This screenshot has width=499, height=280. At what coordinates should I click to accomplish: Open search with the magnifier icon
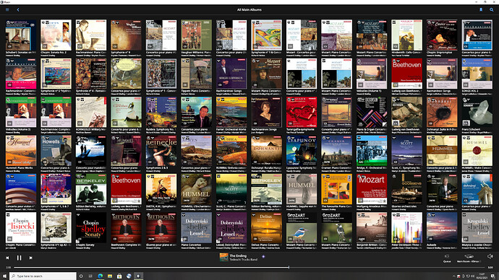coord(492,9)
